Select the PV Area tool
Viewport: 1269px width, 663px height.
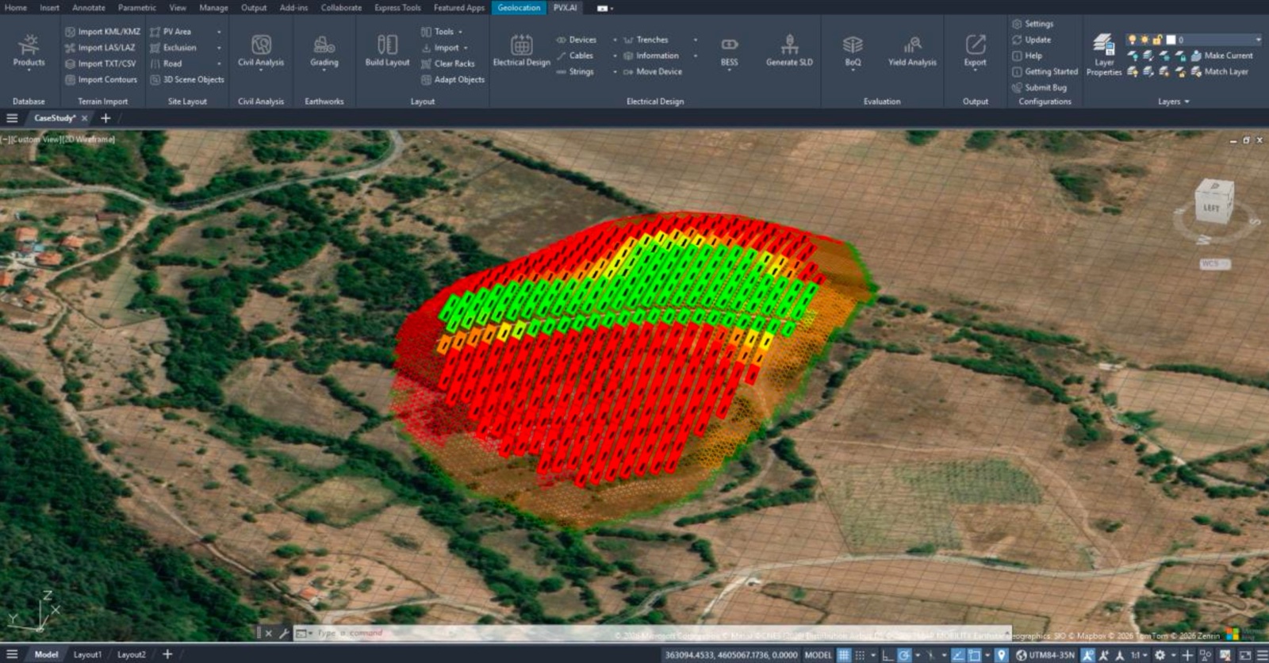tap(171, 32)
